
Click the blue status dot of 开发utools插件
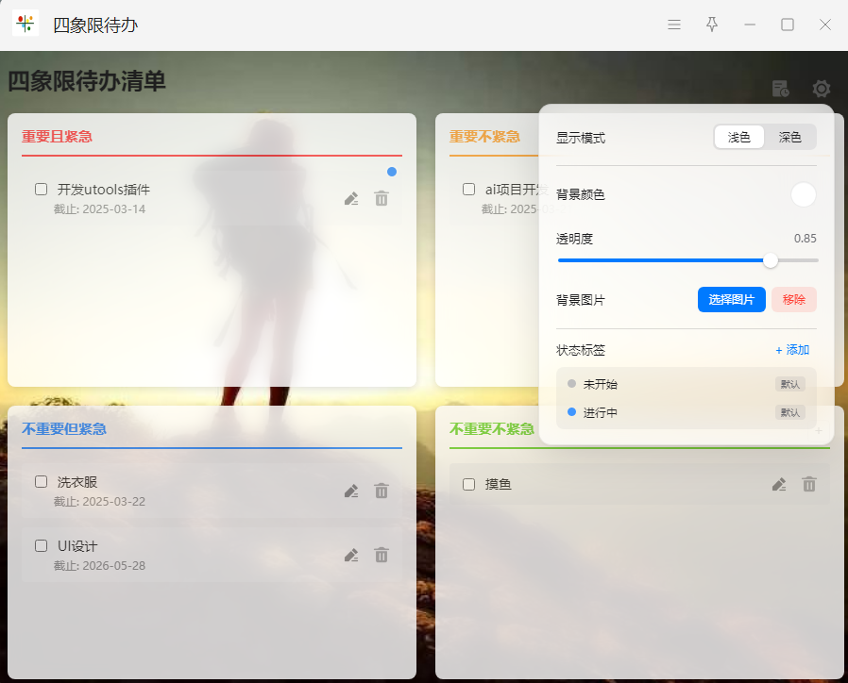(x=392, y=172)
